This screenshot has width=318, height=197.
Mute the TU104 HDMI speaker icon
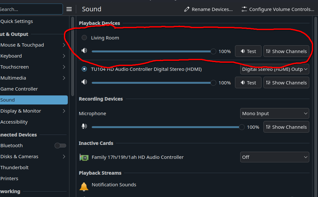[x=84, y=82]
